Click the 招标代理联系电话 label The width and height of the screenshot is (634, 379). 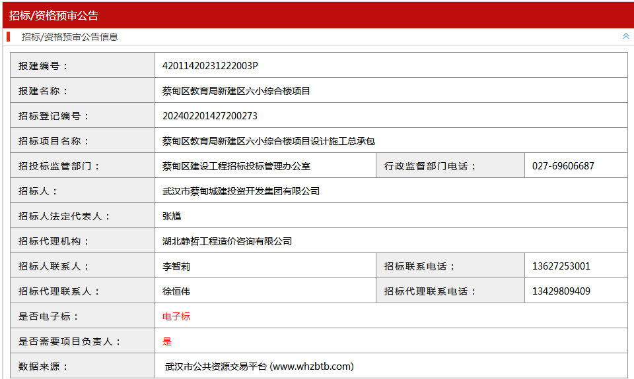click(430, 291)
